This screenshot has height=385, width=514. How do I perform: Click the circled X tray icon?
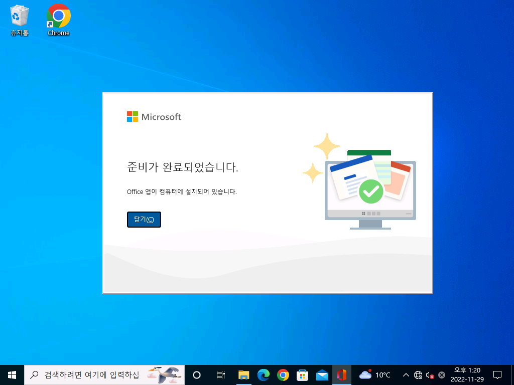(x=442, y=375)
